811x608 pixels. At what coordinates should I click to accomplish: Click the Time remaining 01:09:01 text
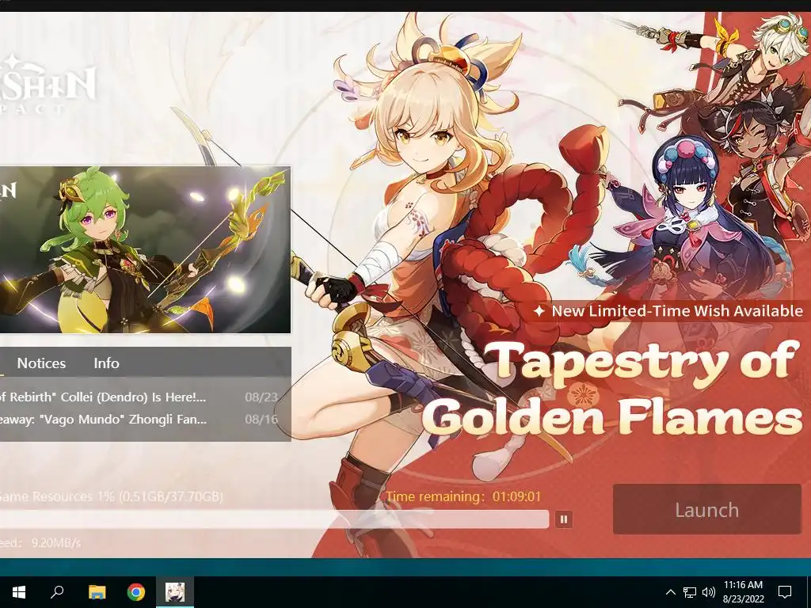463,497
